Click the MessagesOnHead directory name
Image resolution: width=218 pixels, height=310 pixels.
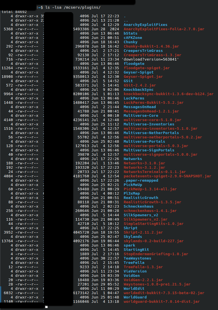click(x=140, y=107)
